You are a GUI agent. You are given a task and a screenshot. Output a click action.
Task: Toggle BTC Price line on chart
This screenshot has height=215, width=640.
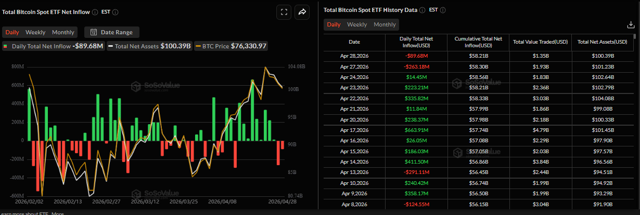point(231,46)
